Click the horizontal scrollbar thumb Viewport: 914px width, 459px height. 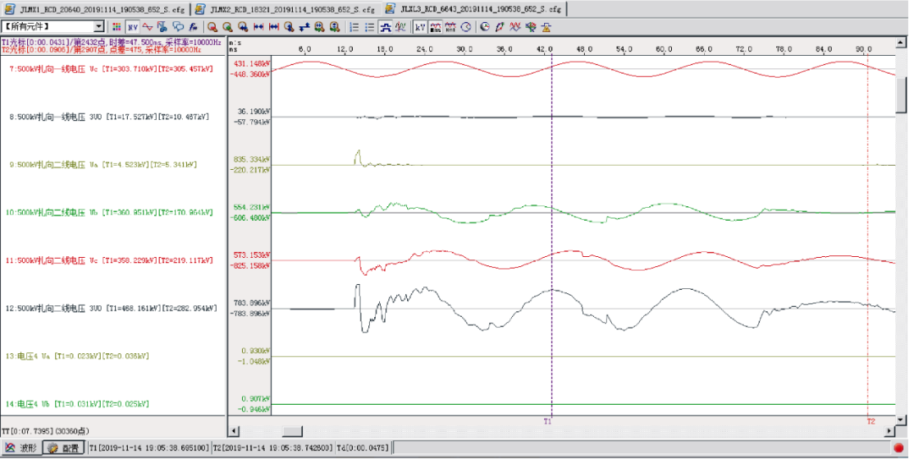pyautogui.click(x=293, y=431)
